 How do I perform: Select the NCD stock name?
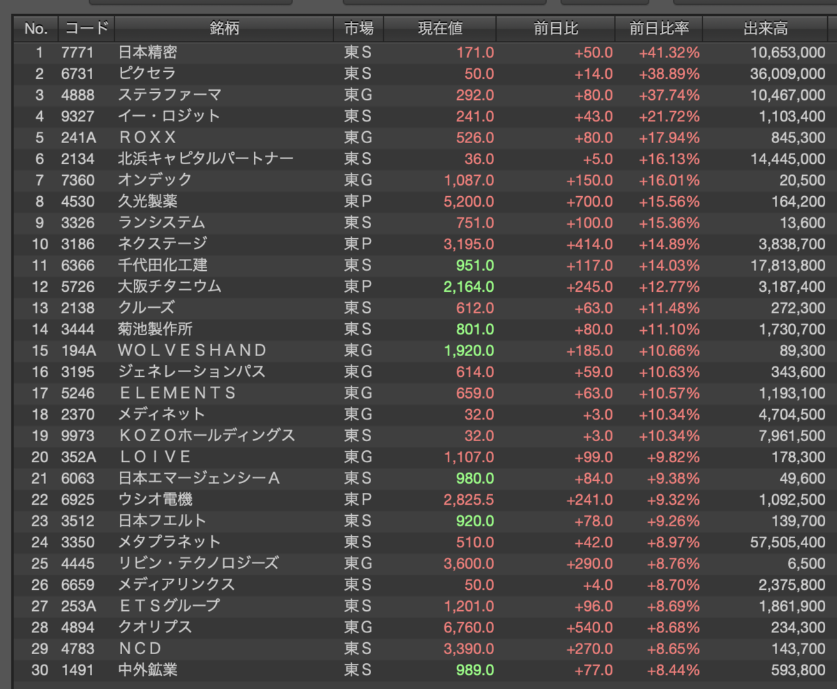coord(140,649)
